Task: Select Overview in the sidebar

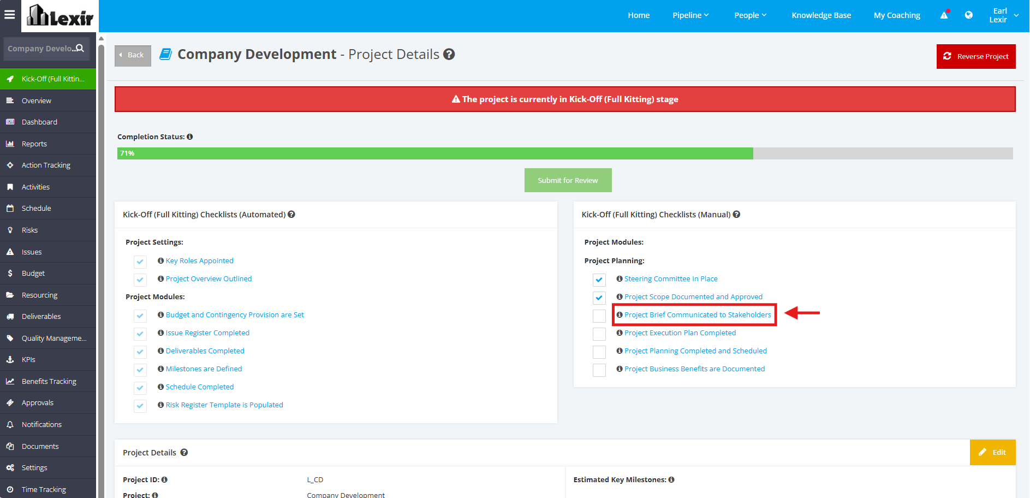Action: 48,100
